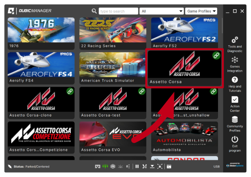Click the 'type to search' field
Image resolution: width=251 pixels, height=177 pixels.
click(x=118, y=11)
